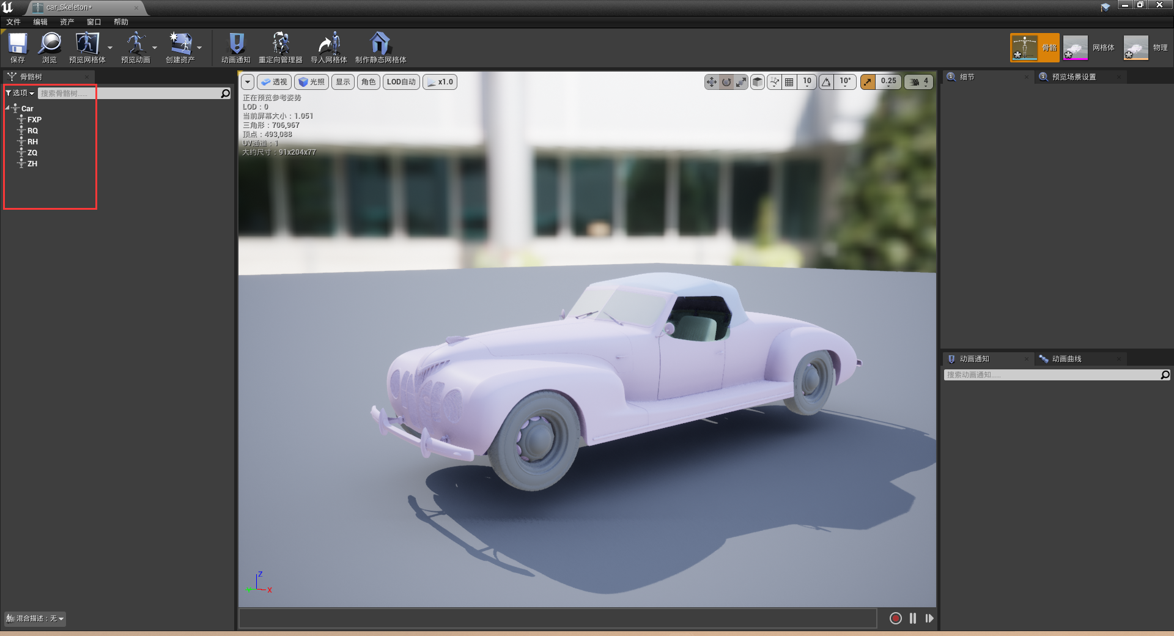This screenshot has width=1174, height=636.
Task: Switch to Mesh (网格体) editor mode
Action: 1090,48
